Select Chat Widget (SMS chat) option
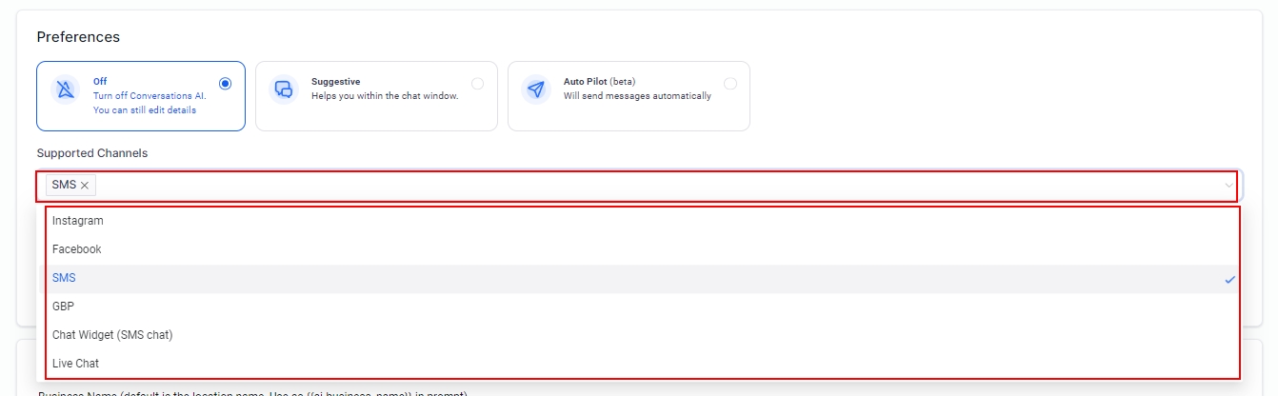The height and width of the screenshot is (396, 1278). pos(112,335)
